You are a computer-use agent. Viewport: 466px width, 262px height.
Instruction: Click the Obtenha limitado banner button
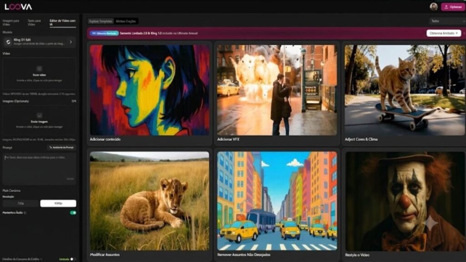pyautogui.click(x=444, y=33)
